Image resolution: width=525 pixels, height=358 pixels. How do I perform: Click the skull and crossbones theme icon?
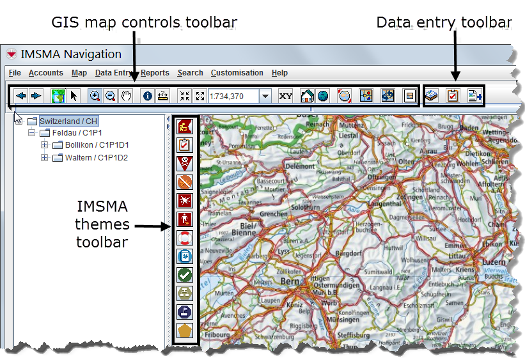coord(184,164)
